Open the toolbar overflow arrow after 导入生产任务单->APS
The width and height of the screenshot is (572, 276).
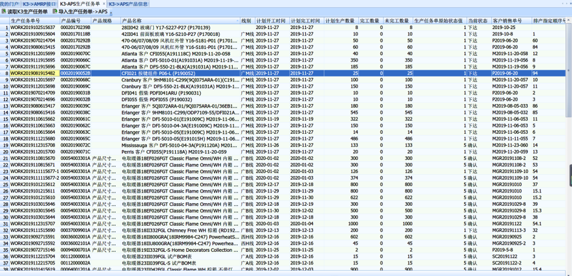[111, 12]
